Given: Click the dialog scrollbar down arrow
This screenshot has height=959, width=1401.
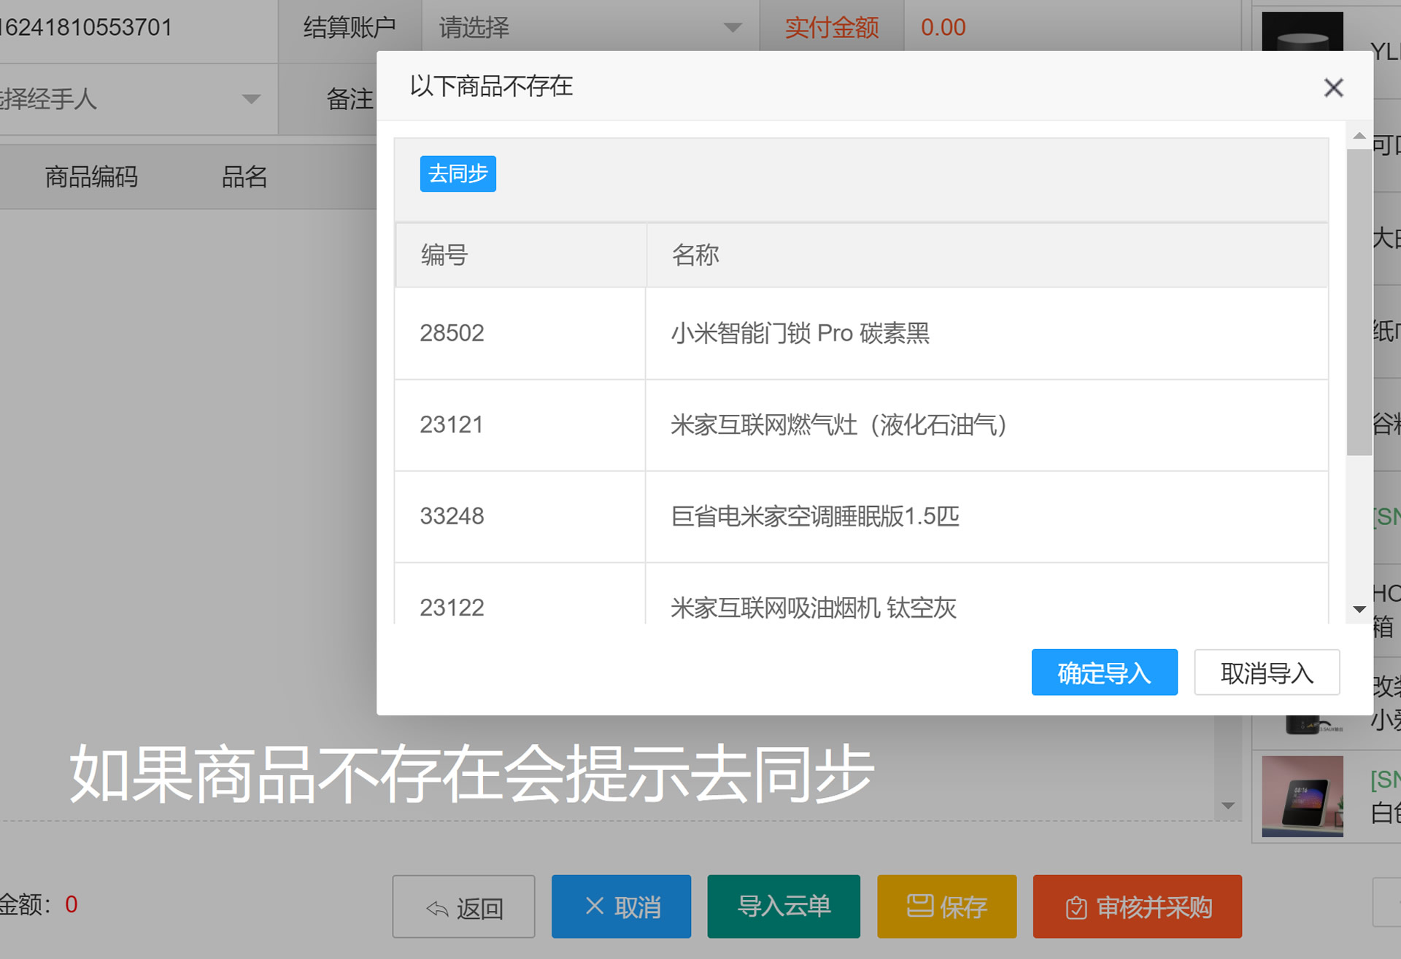Looking at the screenshot, I should [x=1359, y=609].
